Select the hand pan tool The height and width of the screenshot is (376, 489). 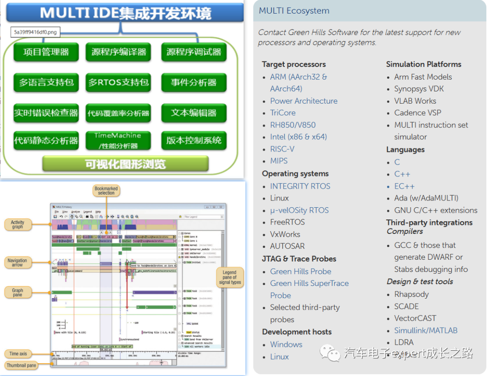tap(72, 217)
